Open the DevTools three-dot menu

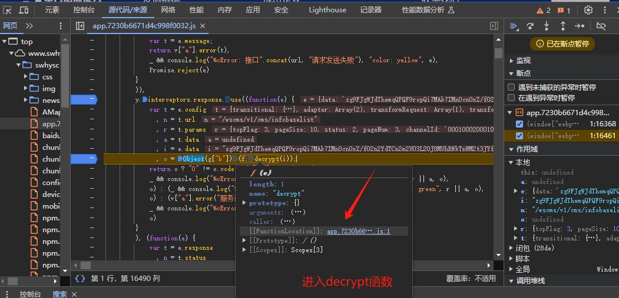(x=605, y=10)
